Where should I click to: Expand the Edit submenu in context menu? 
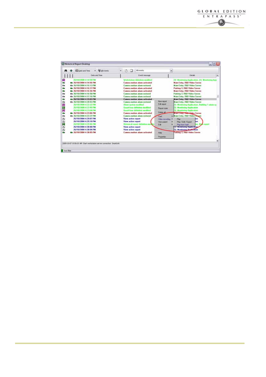click(164, 125)
